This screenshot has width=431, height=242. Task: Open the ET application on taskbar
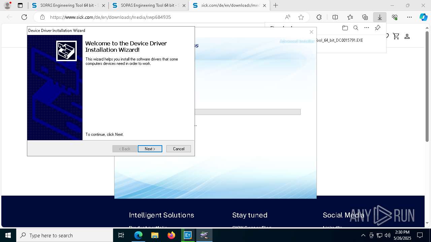click(188, 235)
